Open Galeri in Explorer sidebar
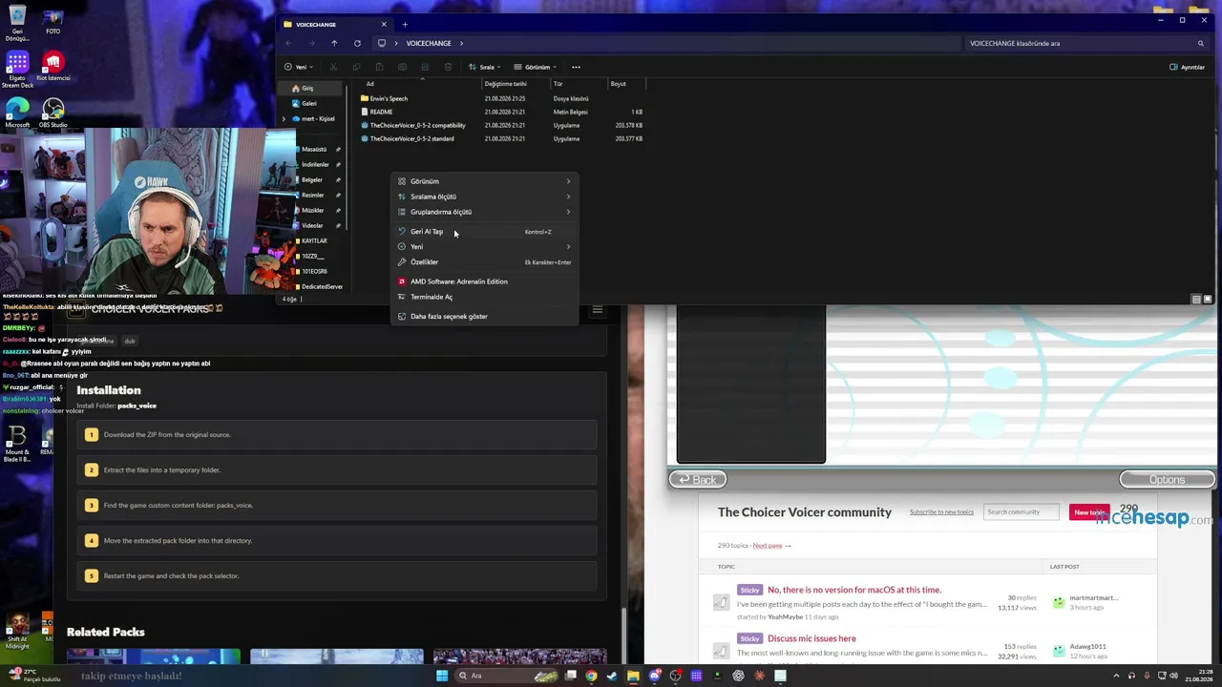Screen dimensions: 1222x687 click(x=308, y=103)
